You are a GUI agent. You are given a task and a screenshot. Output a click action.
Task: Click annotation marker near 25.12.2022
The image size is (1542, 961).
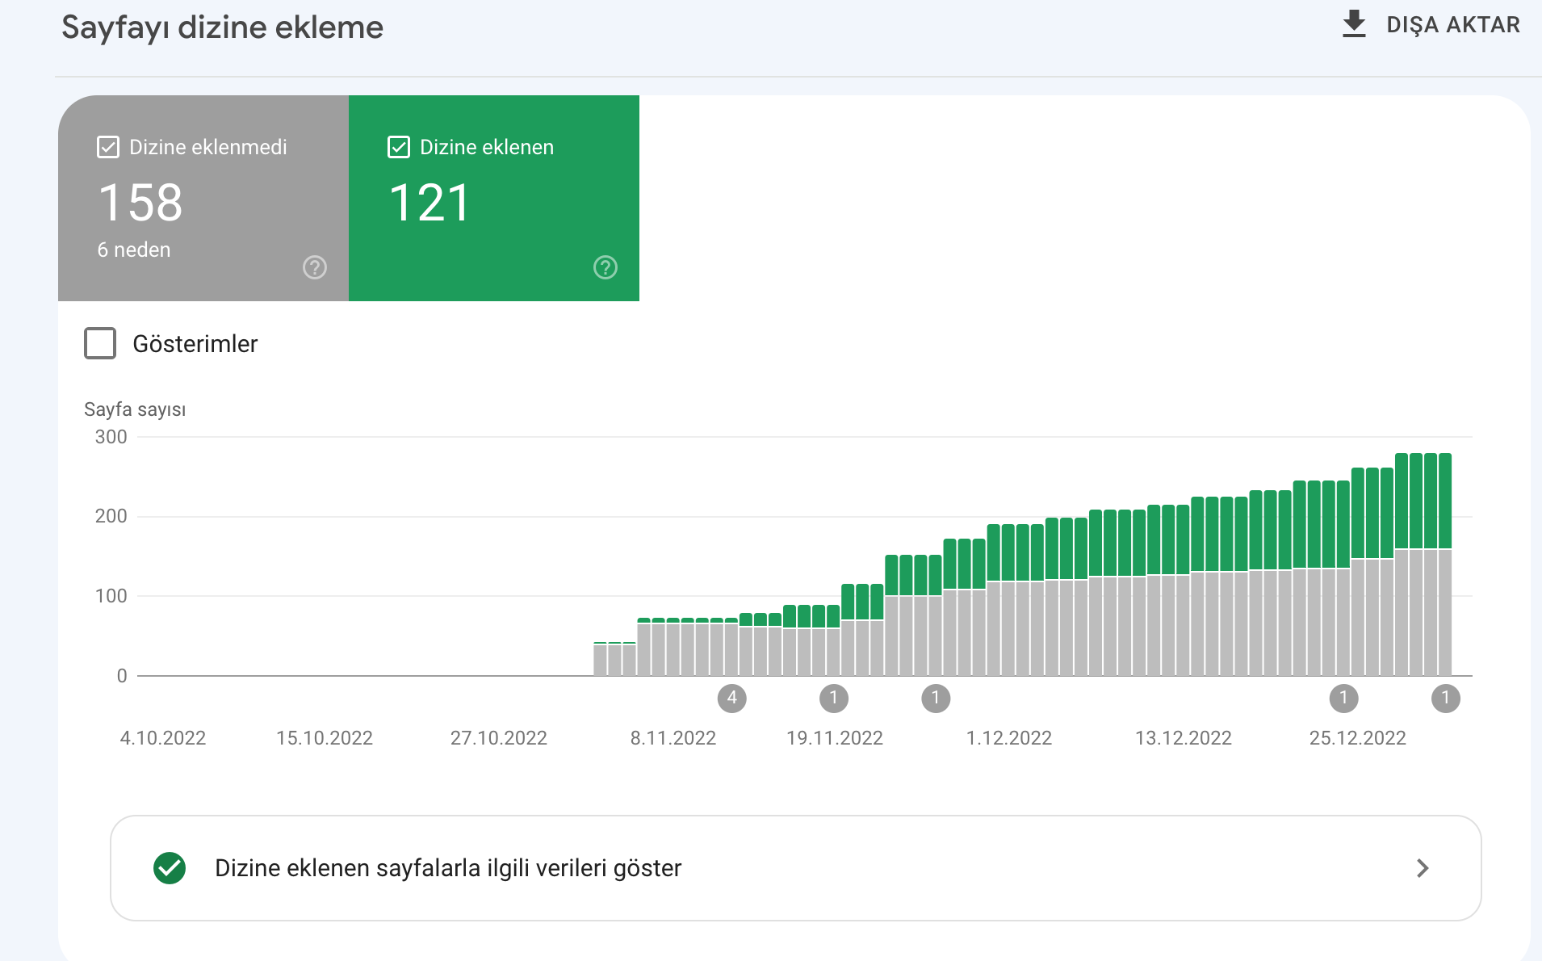pos(1344,698)
